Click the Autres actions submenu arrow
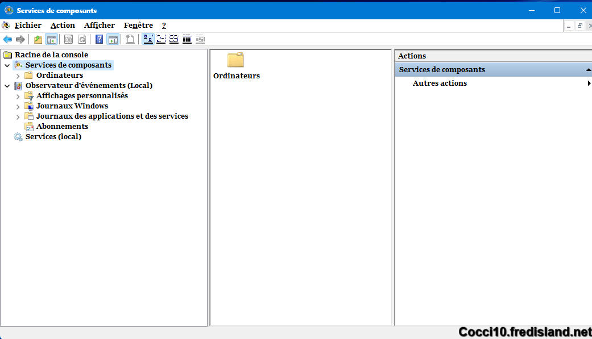 (589, 83)
